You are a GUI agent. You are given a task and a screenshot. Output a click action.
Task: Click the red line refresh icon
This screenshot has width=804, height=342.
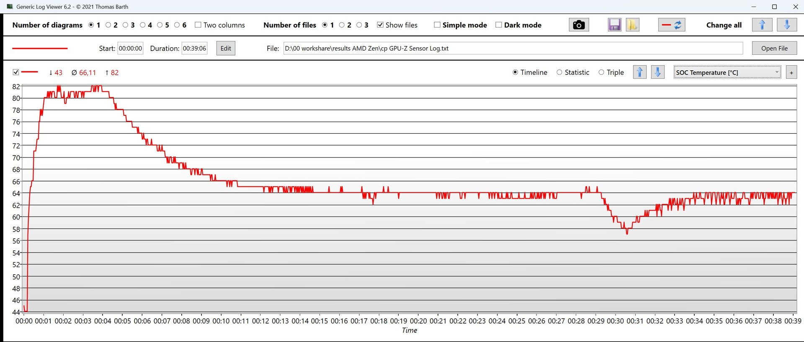pyautogui.click(x=672, y=25)
